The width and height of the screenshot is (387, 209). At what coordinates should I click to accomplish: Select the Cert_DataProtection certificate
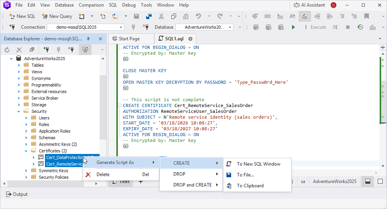click(65, 157)
